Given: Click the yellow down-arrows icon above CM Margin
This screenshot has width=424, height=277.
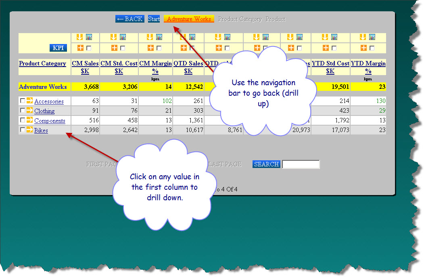Looking at the screenshot, I should (150, 37).
